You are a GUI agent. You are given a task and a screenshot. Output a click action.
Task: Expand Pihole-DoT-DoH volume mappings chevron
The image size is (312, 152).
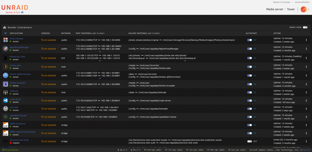pos(185,61)
